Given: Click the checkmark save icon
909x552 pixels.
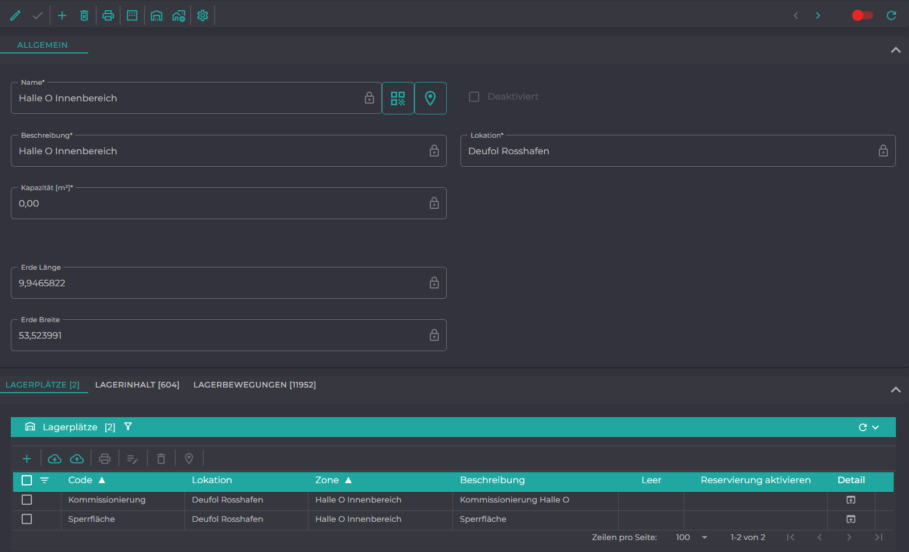Looking at the screenshot, I should [38, 15].
